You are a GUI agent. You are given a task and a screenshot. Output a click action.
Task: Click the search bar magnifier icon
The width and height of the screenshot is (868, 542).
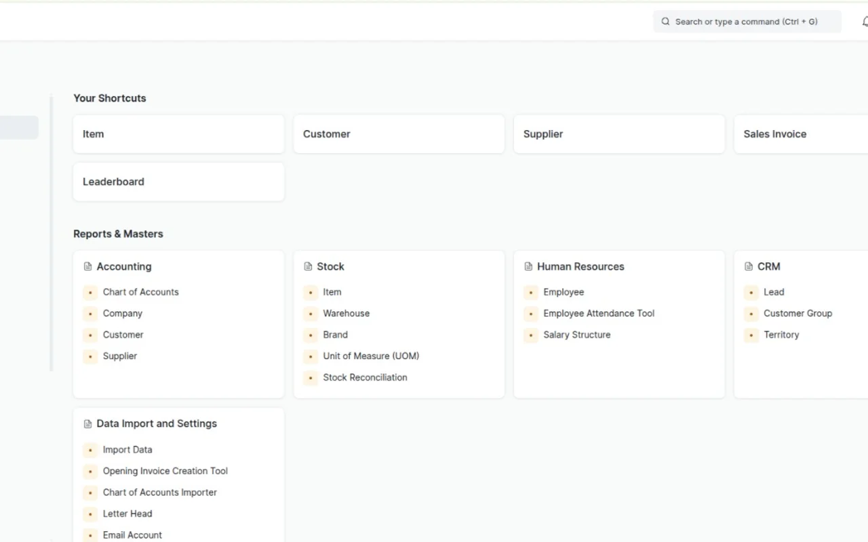pos(665,22)
